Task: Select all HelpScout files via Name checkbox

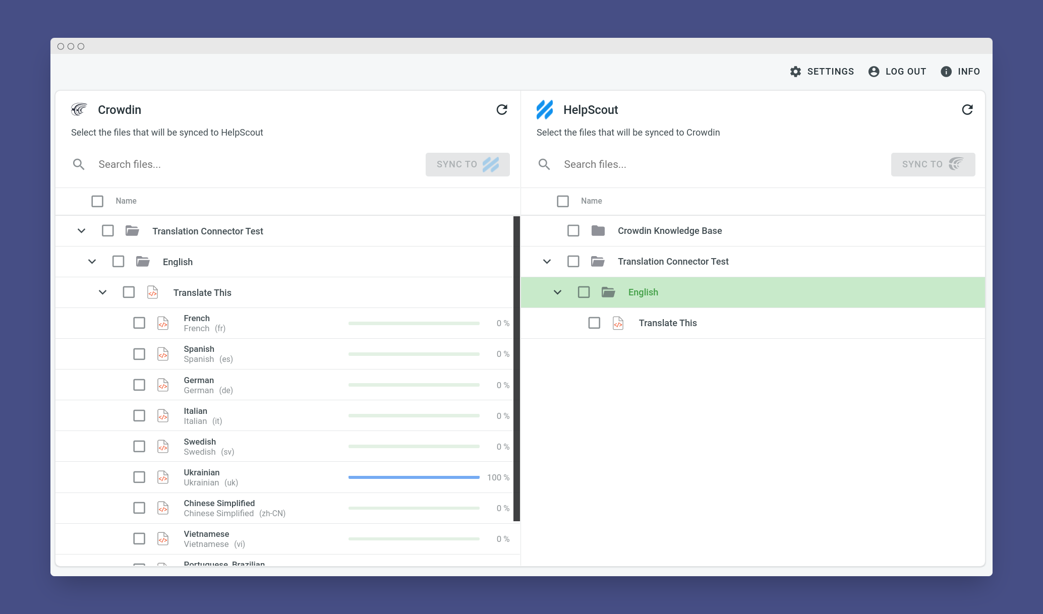Action: [563, 201]
